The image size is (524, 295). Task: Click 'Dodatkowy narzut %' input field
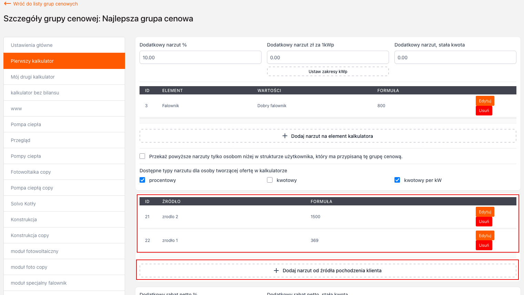200,58
